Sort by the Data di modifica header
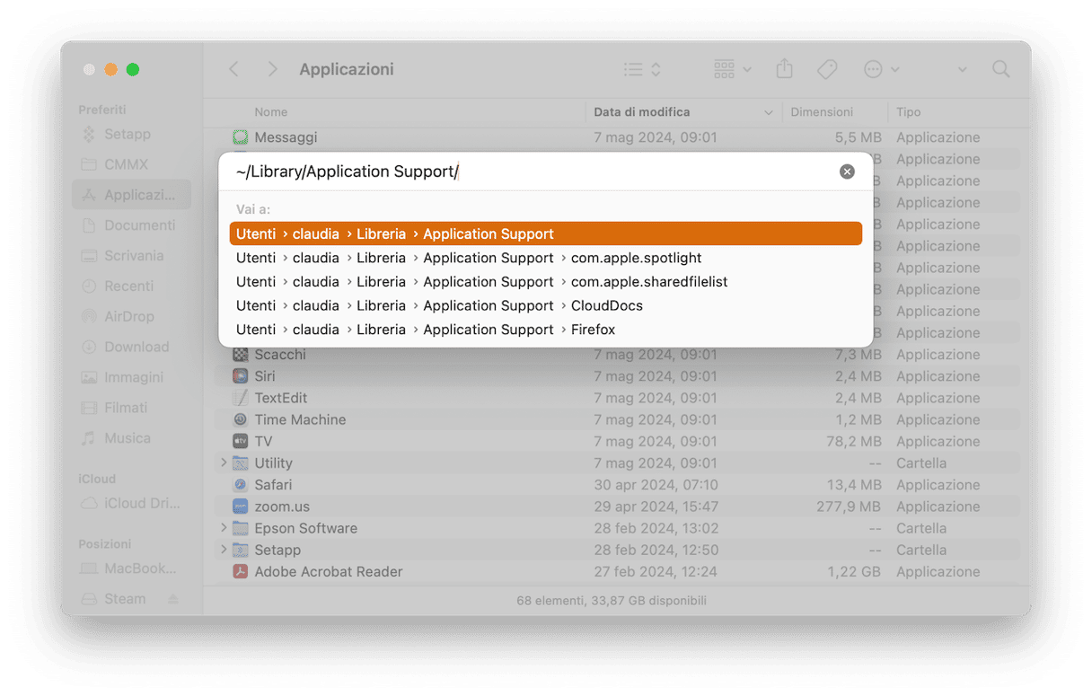1092x696 pixels. coord(642,112)
